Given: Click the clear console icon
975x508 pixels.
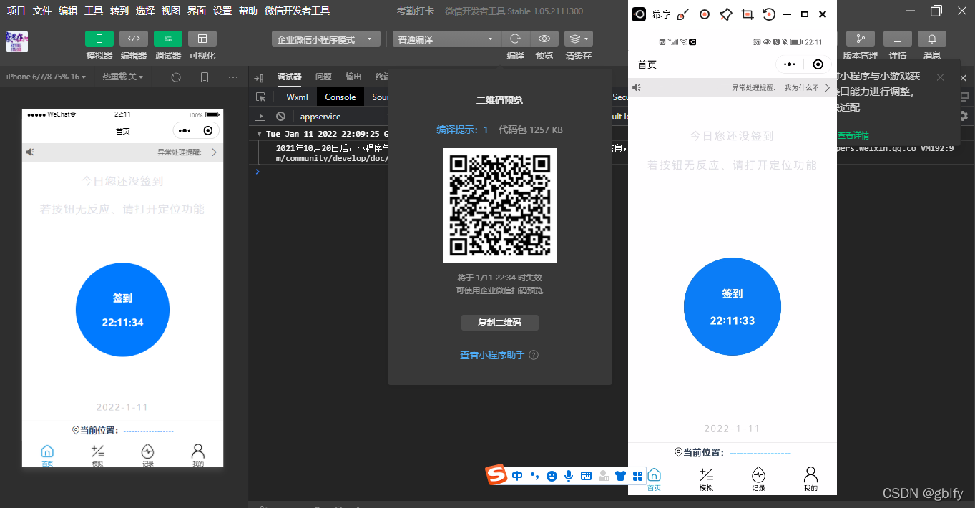Looking at the screenshot, I should coord(281,116).
